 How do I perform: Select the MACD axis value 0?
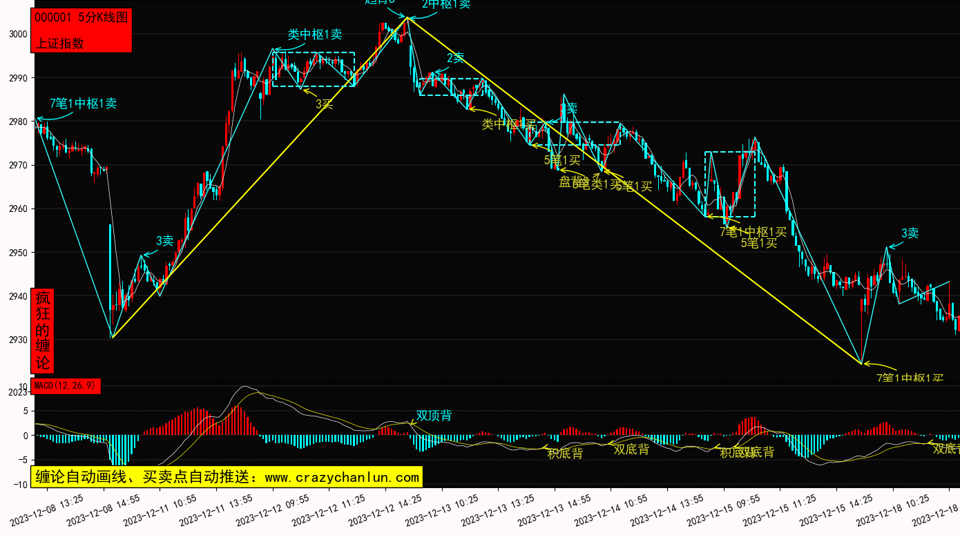[25, 436]
